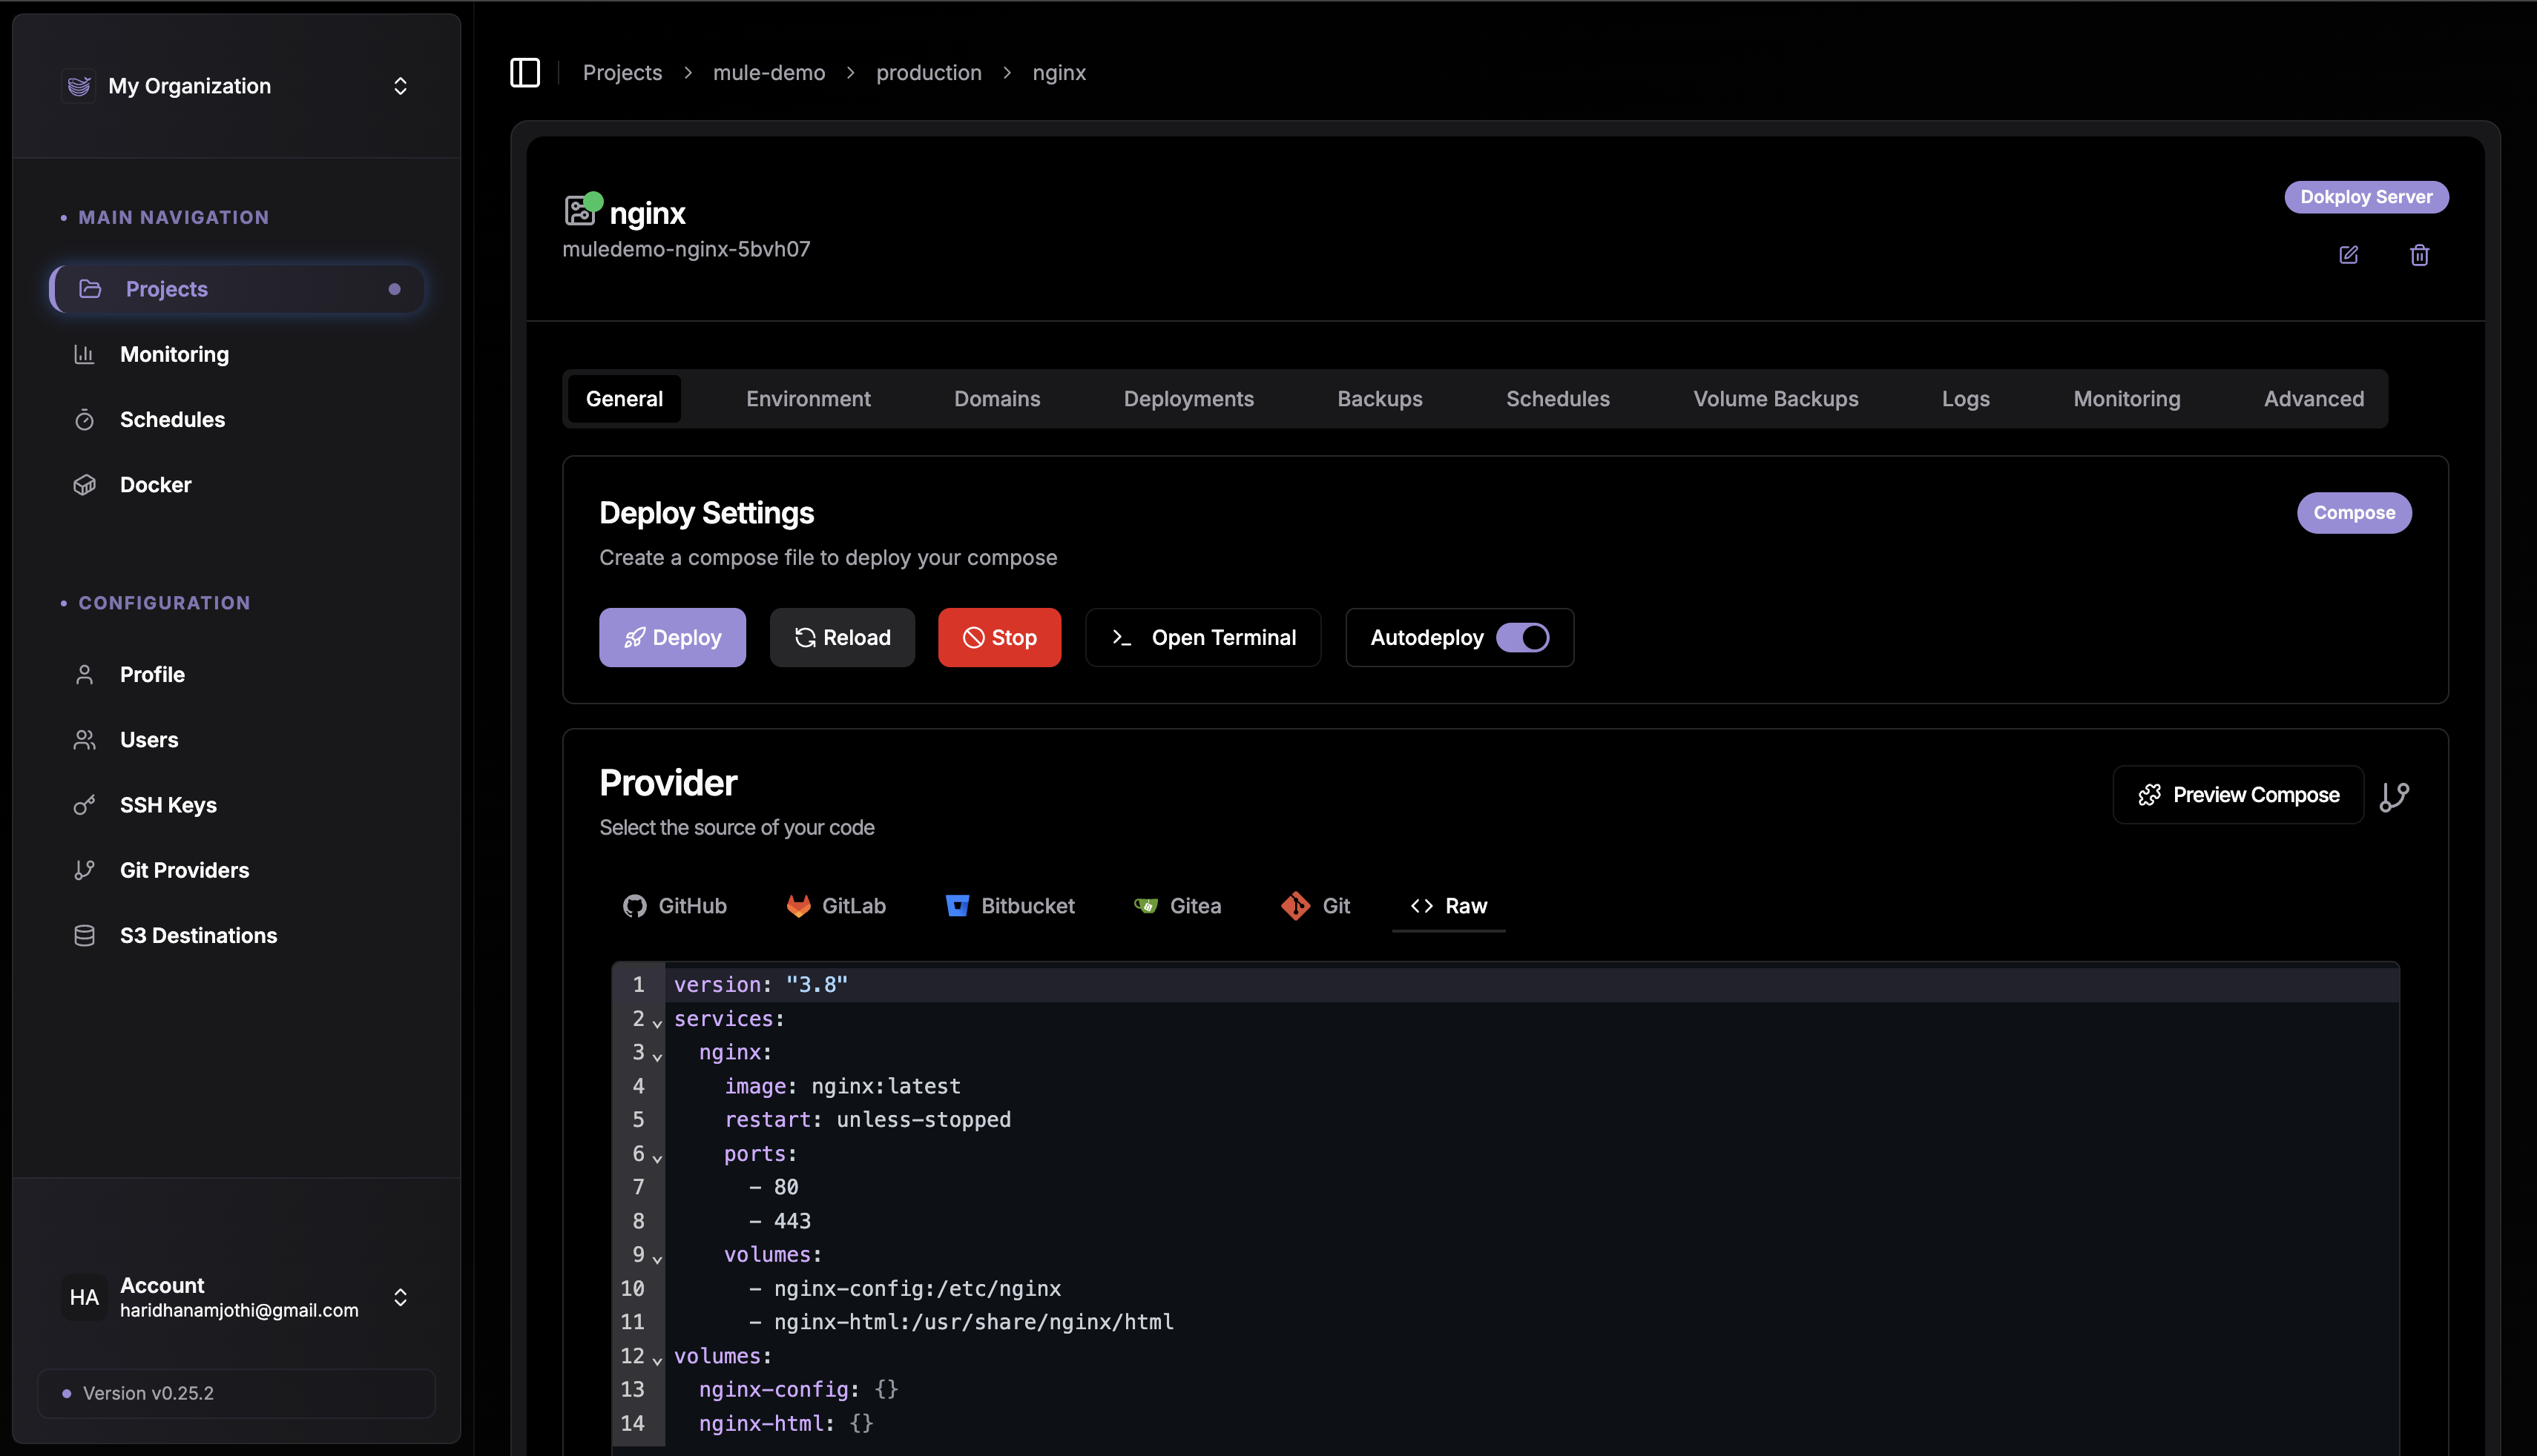Click the red Stop button

(x=999, y=638)
